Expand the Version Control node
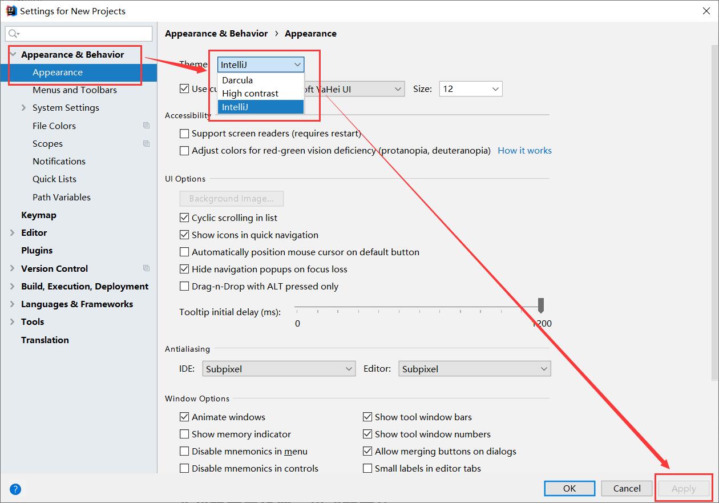 (x=13, y=268)
